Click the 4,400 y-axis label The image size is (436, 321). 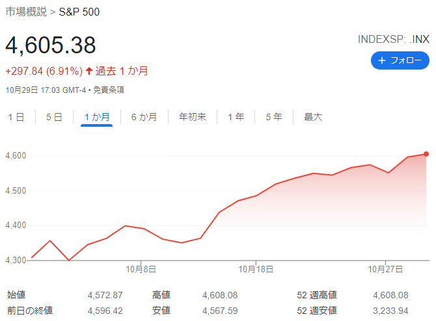pyautogui.click(x=16, y=225)
